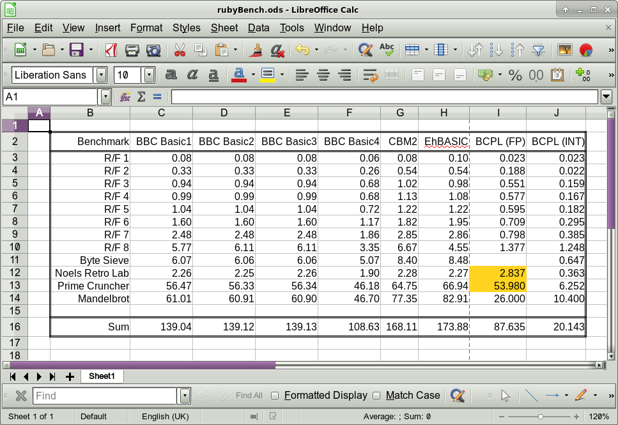Screen dimensions: 618x425
Task: Click the add new sheet plus button
Action: pyautogui.click(x=70, y=376)
